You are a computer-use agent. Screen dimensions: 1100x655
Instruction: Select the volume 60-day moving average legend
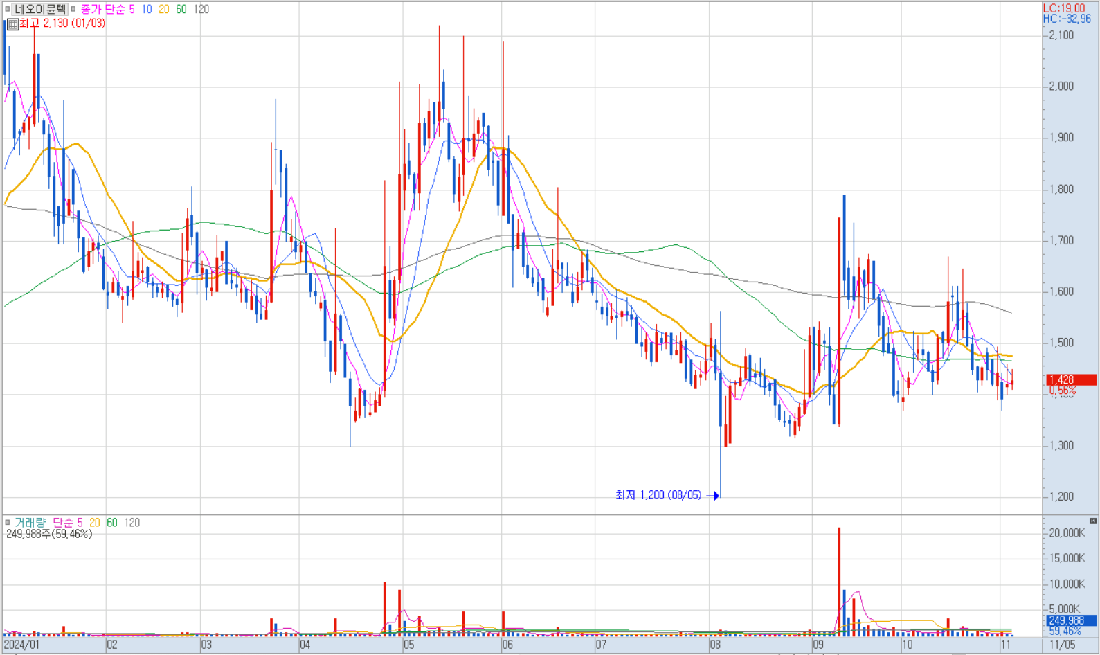(112, 523)
